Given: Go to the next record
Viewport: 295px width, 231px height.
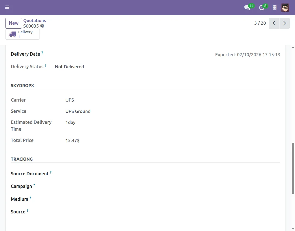Looking at the screenshot, I should [x=284, y=23].
